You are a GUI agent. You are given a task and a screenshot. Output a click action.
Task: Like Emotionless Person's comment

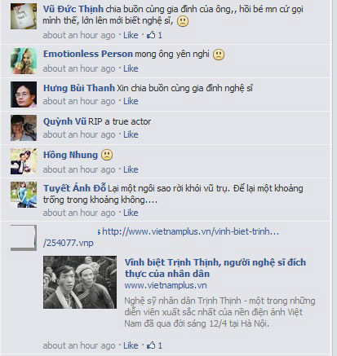131,68
